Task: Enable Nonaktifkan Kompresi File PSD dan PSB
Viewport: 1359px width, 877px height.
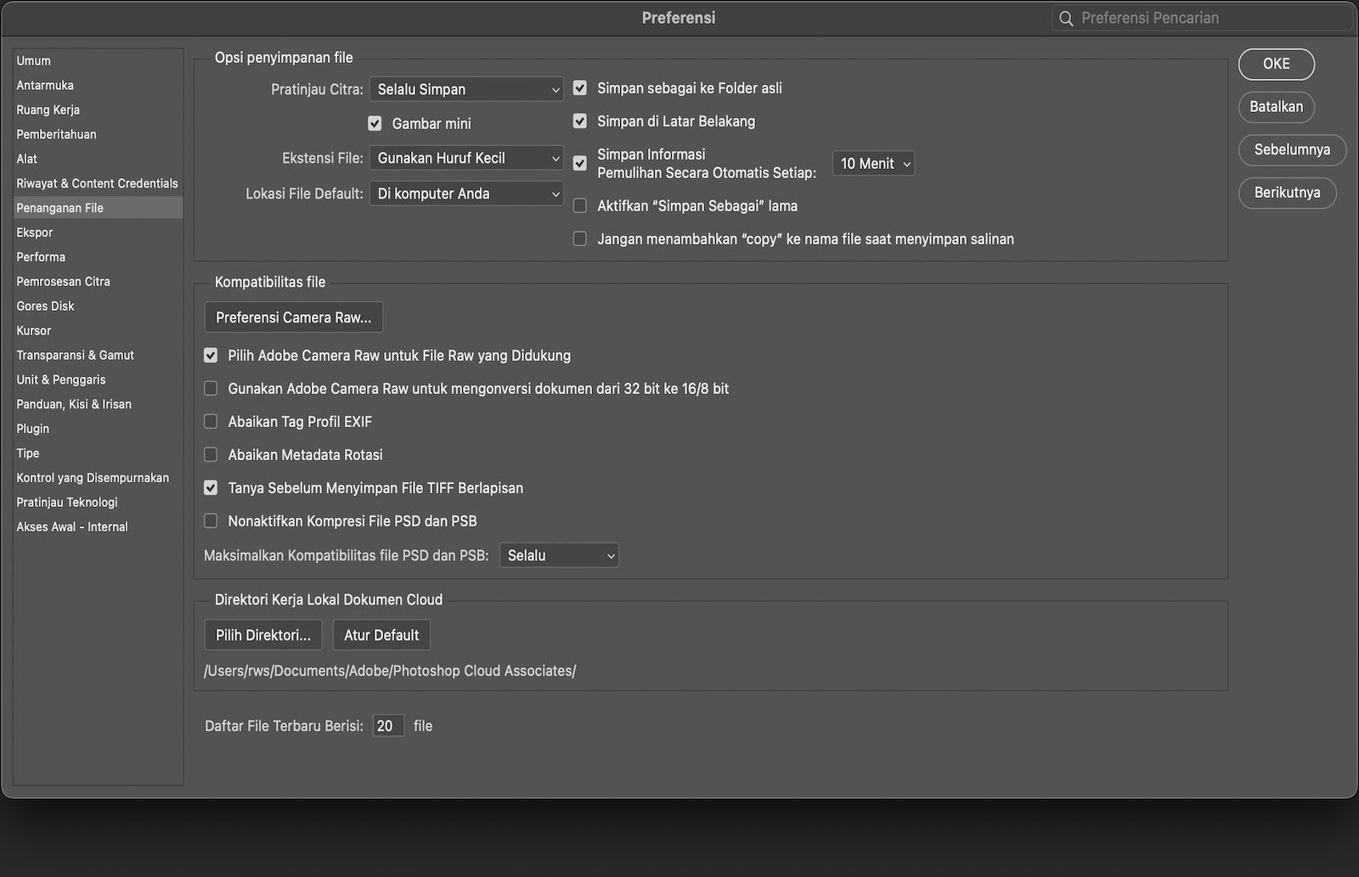Action: 210,520
